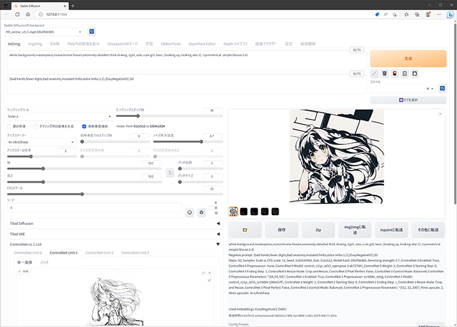
Task: Click the width value field showing 512
Action: (x=151, y=163)
